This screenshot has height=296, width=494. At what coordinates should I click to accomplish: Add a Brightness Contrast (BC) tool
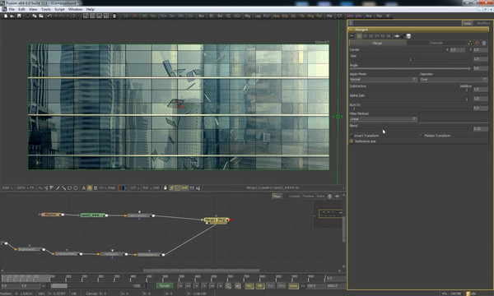[212, 16]
